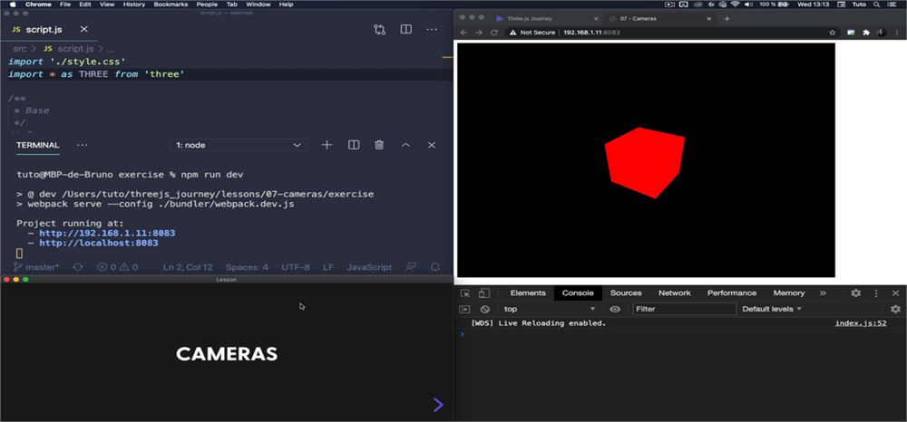This screenshot has width=907, height=422.
Task: Open DevTools settings gear in tab bar
Action: point(855,293)
